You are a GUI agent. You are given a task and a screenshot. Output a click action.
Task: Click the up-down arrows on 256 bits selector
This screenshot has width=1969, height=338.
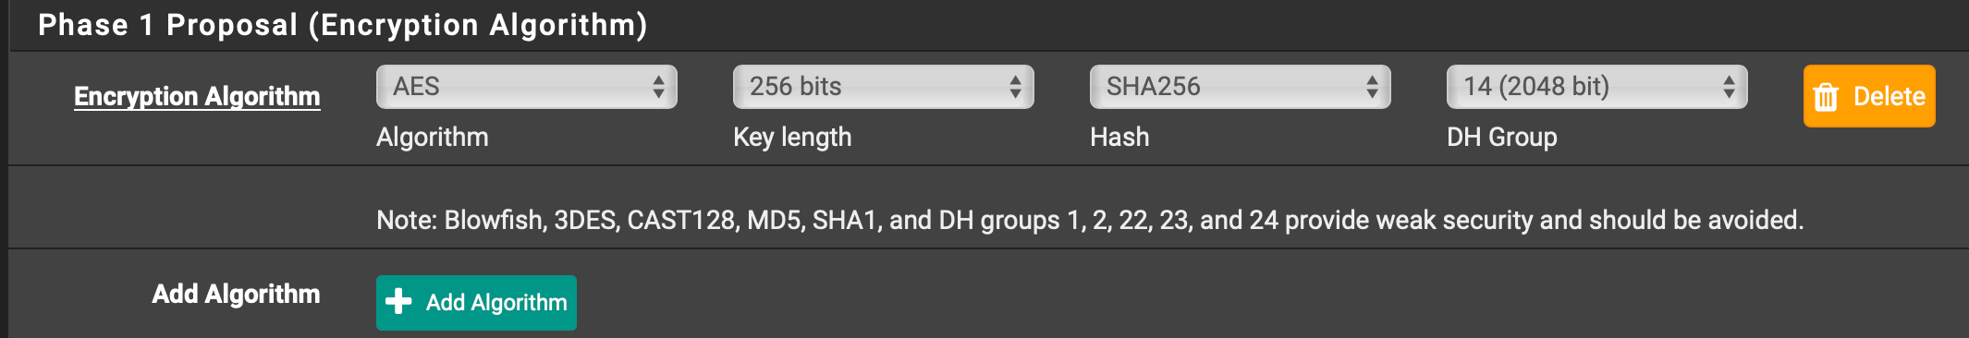coord(1015,87)
